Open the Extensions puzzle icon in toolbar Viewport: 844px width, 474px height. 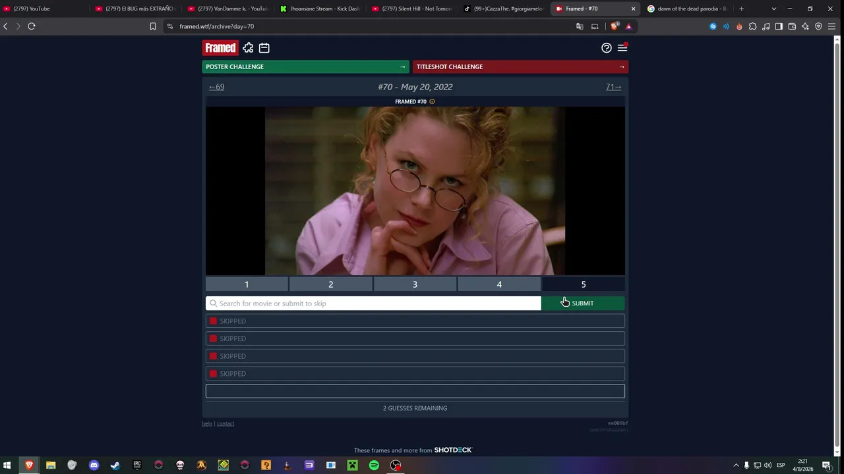click(752, 26)
